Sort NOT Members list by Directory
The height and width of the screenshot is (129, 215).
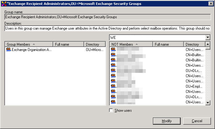coord(194,44)
